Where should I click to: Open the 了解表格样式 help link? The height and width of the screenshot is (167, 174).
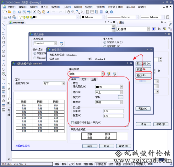[22, 146]
